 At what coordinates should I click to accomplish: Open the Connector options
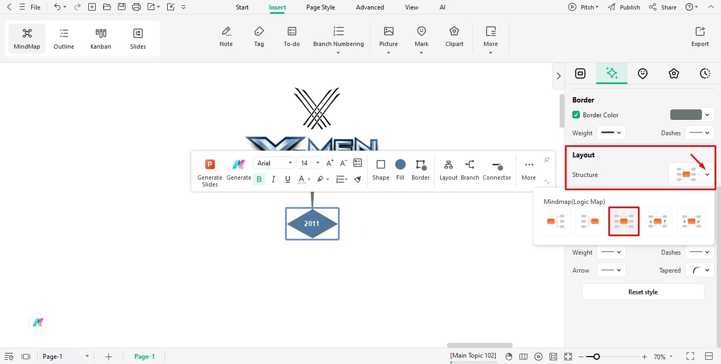497,170
